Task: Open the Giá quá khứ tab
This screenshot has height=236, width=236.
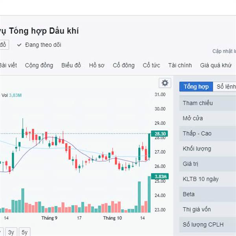Action: point(216,65)
